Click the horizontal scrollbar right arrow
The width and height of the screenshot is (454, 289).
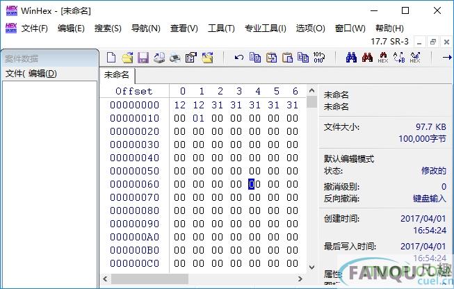(x=300, y=279)
